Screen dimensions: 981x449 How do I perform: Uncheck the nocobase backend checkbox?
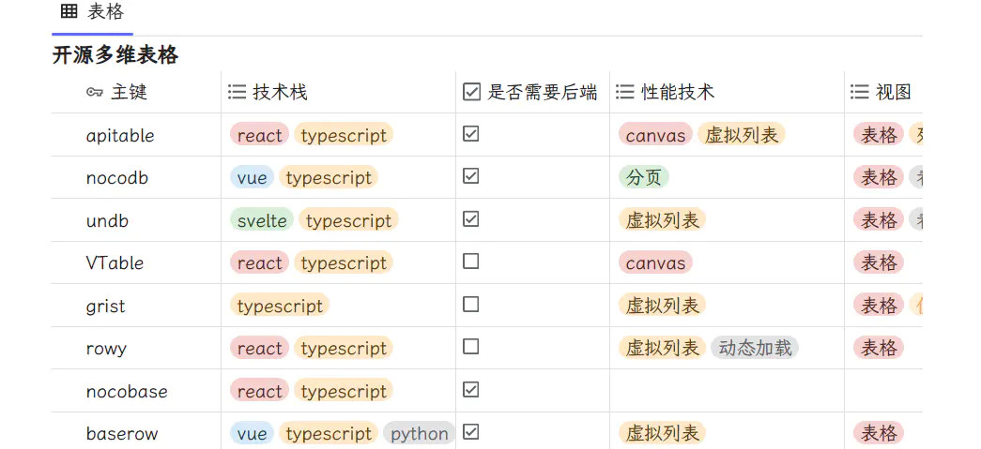click(471, 389)
